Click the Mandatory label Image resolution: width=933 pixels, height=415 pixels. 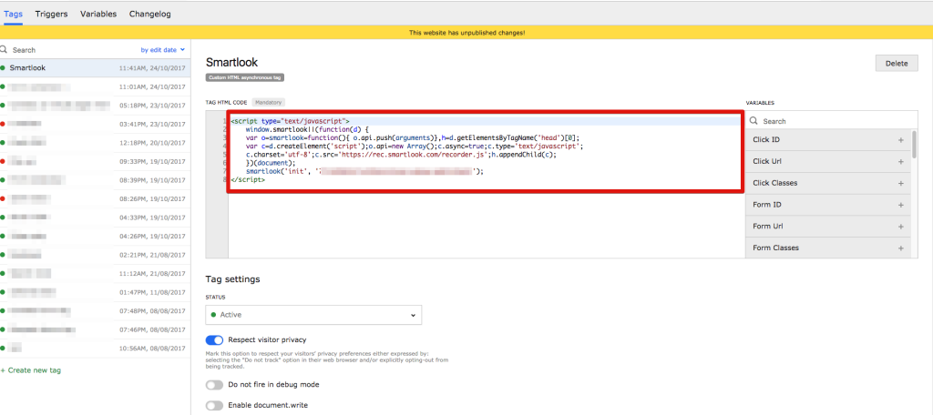[269, 102]
